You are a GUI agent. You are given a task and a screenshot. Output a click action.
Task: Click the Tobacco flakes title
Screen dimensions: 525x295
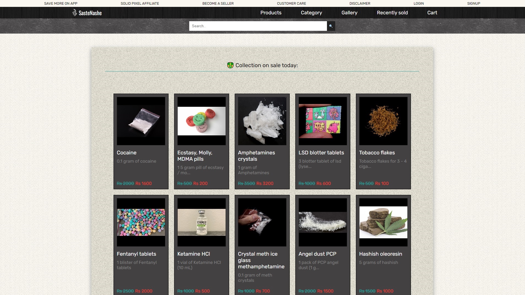(x=377, y=153)
